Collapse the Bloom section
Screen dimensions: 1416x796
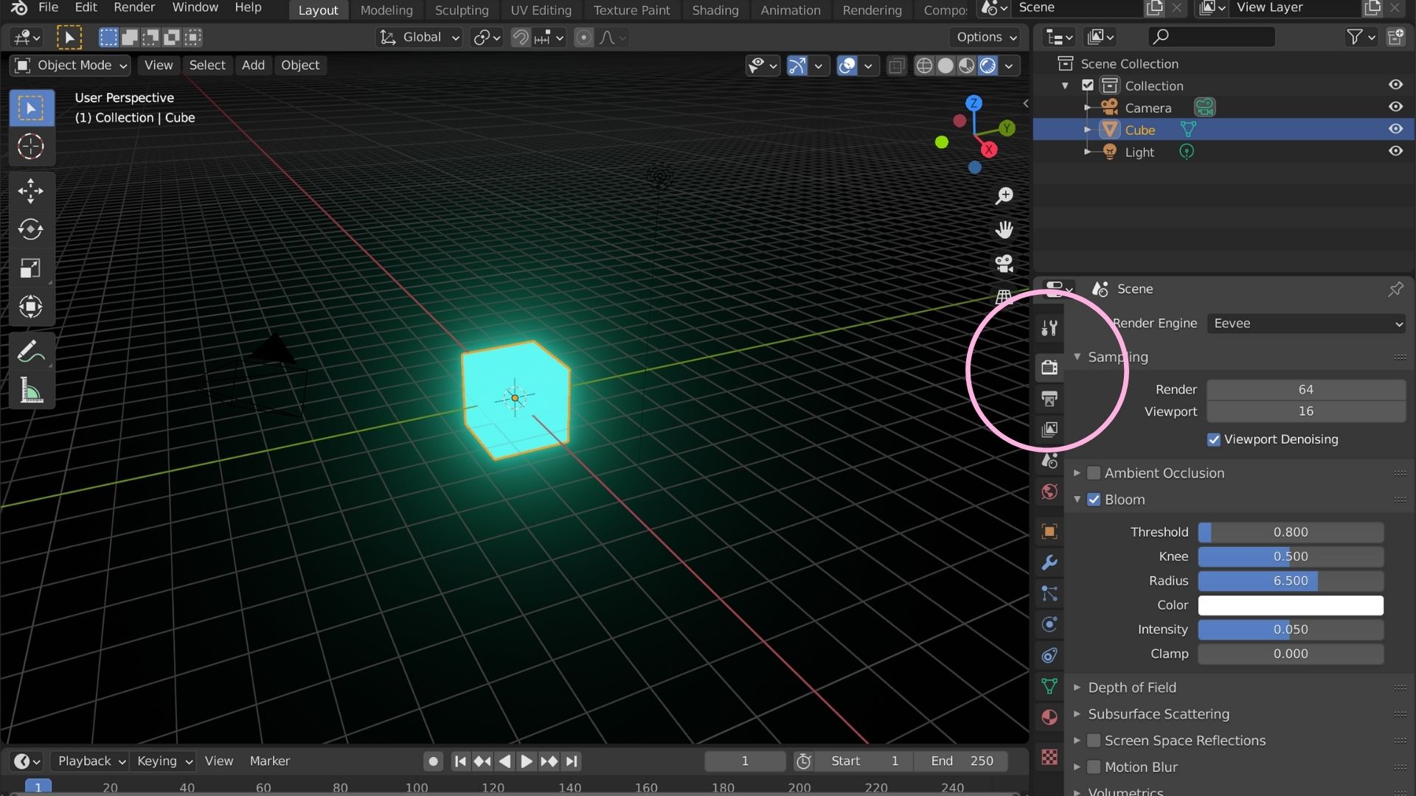(x=1079, y=499)
